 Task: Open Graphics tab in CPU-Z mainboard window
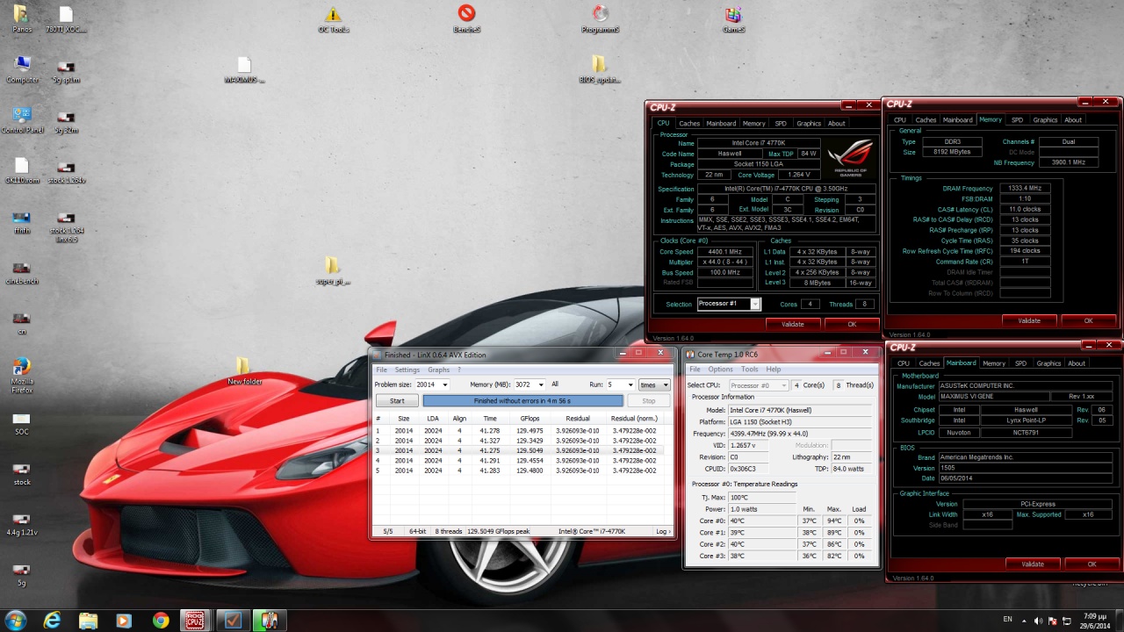[x=1048, y=363]
